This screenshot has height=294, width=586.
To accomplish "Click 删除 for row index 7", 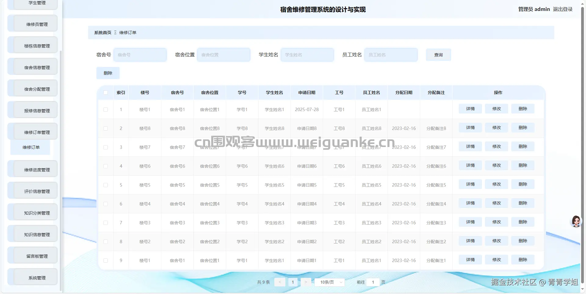I will point(523,222).
